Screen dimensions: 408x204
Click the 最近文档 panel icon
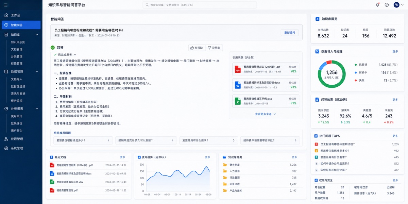pos(52,157)
